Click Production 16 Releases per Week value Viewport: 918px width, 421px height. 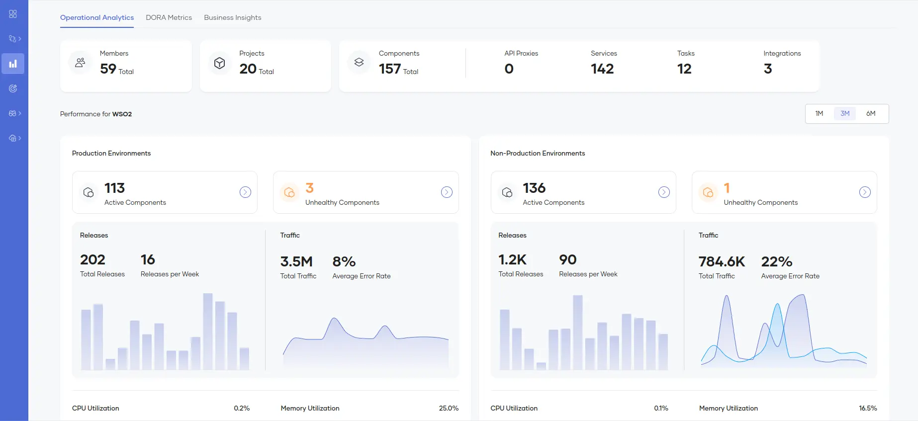pos(148,259)
